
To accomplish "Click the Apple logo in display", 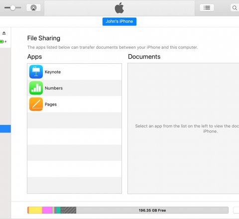I will pyautogui.click(x=119, y=8).
